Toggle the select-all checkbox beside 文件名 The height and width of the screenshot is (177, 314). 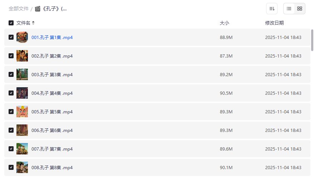pos(11,23)
